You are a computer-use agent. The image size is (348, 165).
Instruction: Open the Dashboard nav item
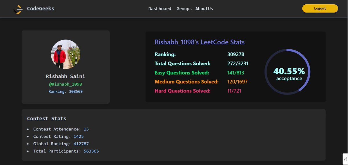pyautogui.click(x=160, y=9)
